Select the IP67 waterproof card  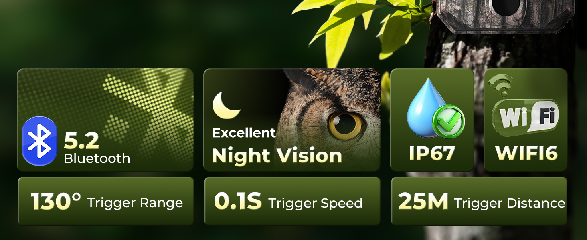pos(432,120)
